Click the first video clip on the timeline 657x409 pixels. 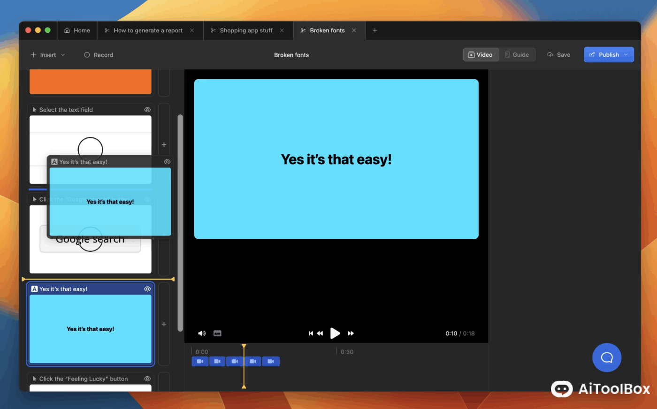click(x=200, y=362)
